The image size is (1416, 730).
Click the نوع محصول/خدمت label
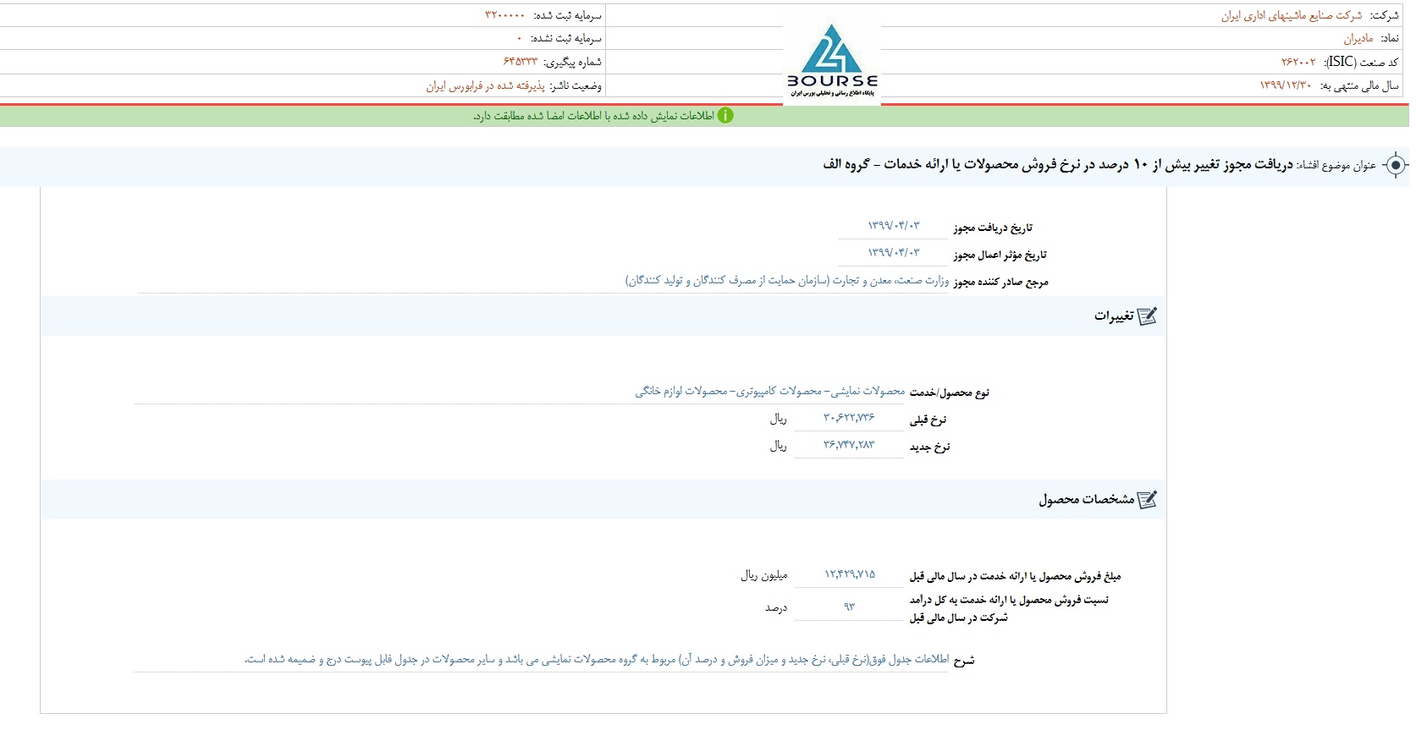(x=950, y=392)
